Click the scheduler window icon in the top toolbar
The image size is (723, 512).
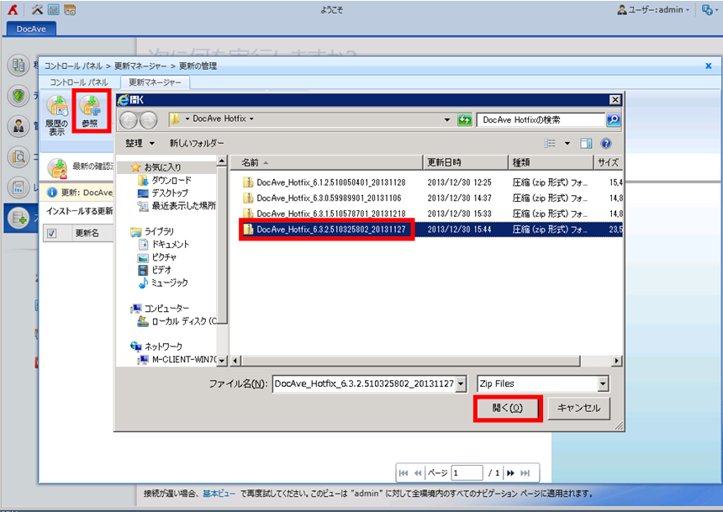click(70, 9)
